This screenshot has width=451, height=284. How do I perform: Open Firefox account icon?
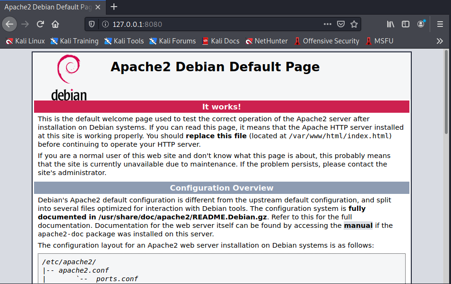coord(421,24)
